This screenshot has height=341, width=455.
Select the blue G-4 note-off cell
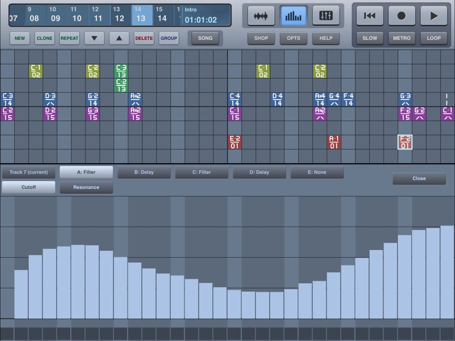pyautogui.click(x=334, y=100)
